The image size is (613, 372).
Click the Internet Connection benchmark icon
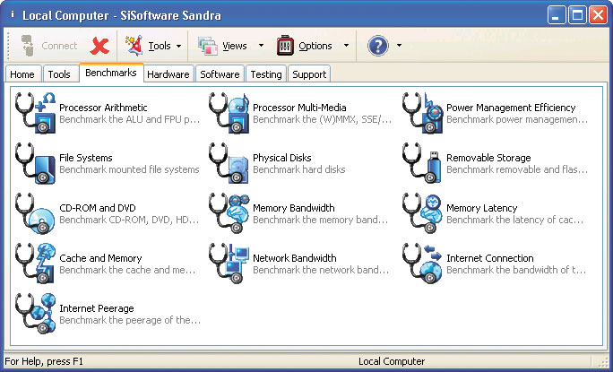pyautogui.click(x=423, y=264)
